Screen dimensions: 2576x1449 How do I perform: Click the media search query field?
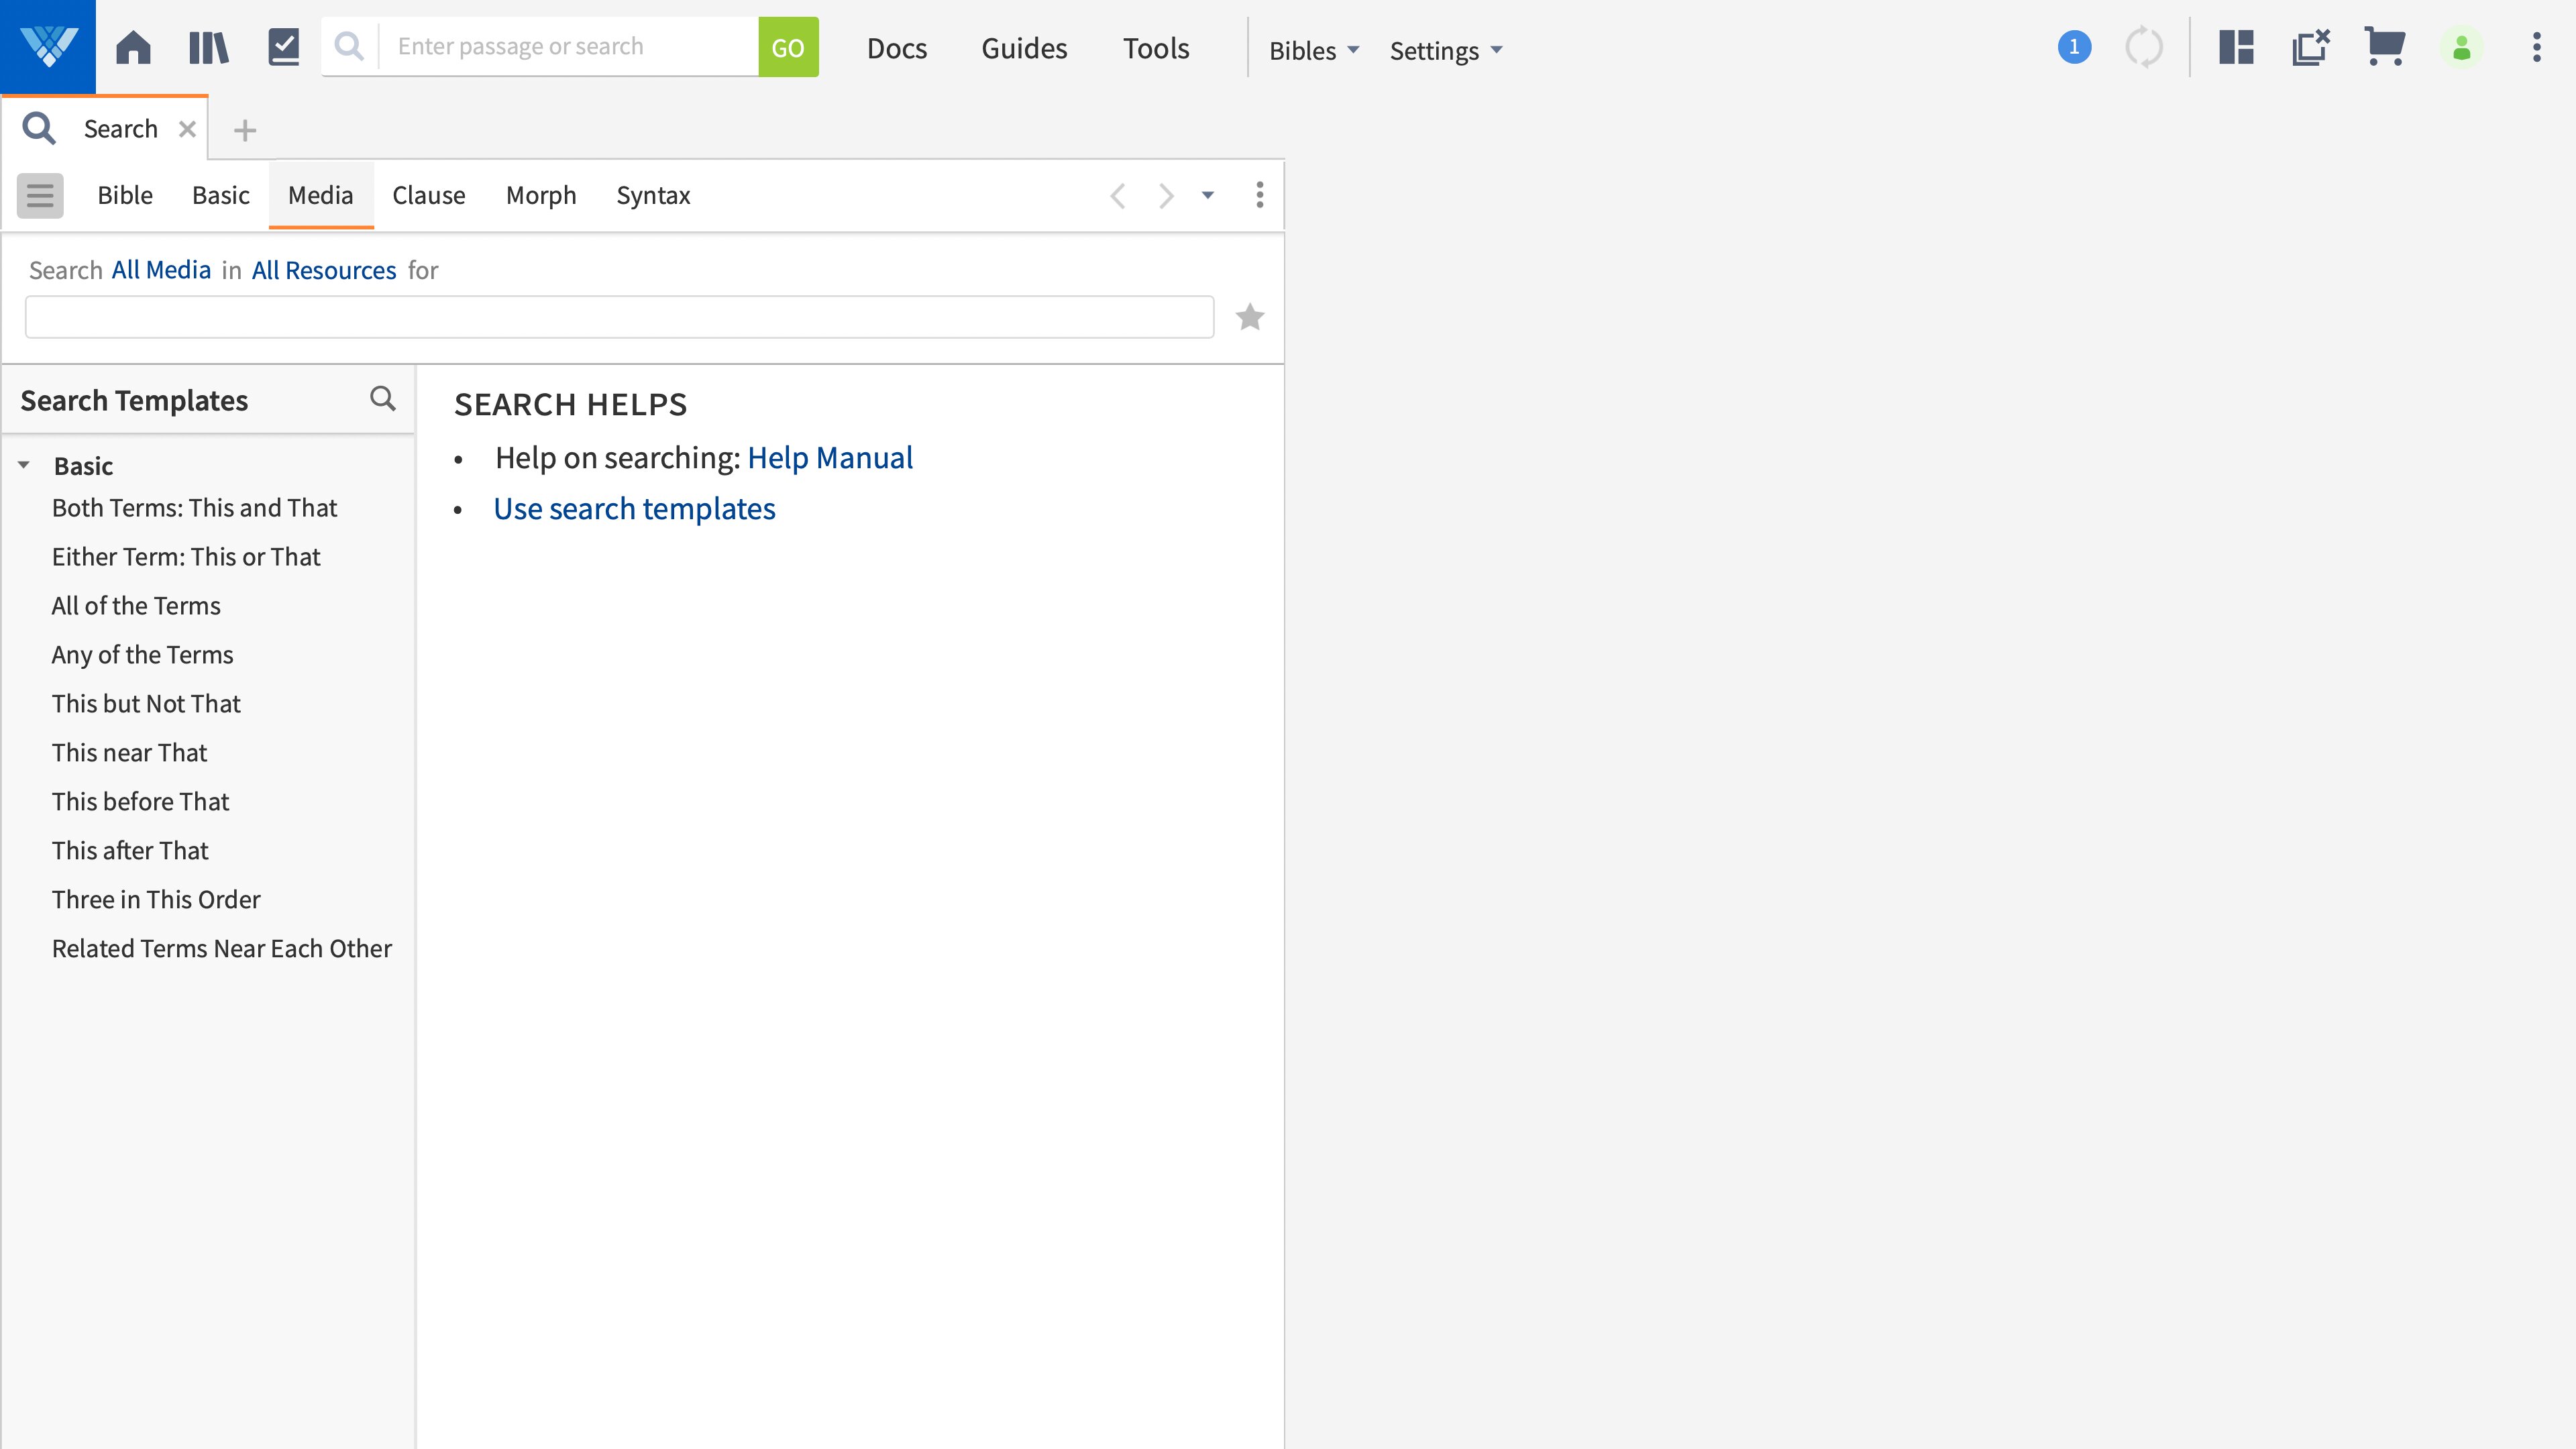(x=619, y=317)
